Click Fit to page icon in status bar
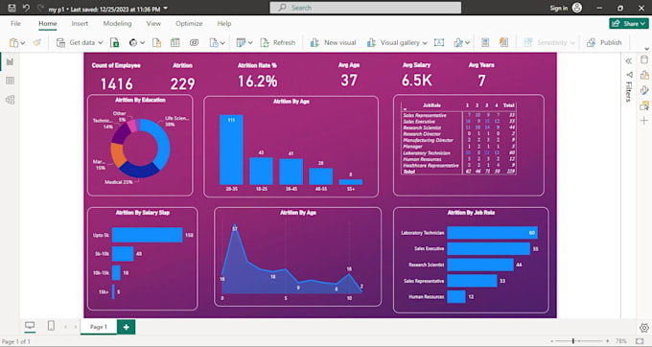Viewport: 652px width, 347px height. pos(640,341)
